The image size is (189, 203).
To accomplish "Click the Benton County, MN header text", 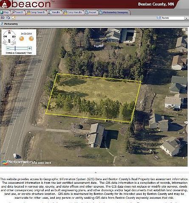I will pos(156,4).
